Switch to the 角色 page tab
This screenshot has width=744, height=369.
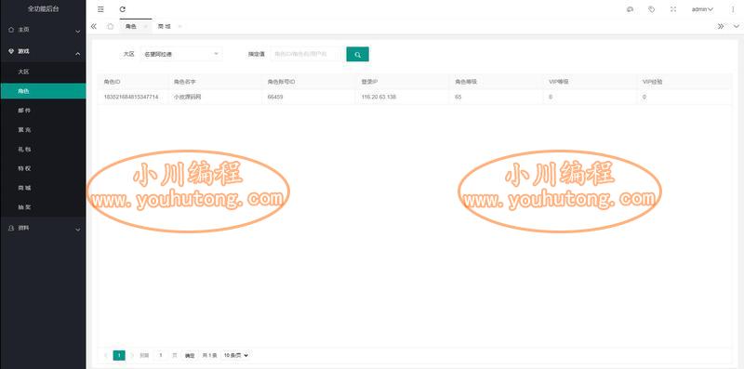[130, 27]
